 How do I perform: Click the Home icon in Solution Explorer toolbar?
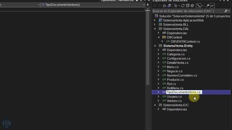tap(164, 6)
